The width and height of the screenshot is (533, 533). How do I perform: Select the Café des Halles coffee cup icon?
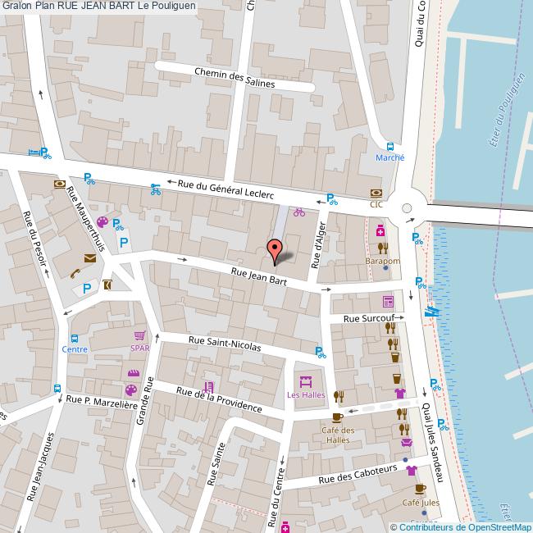(x=337, y=417)
